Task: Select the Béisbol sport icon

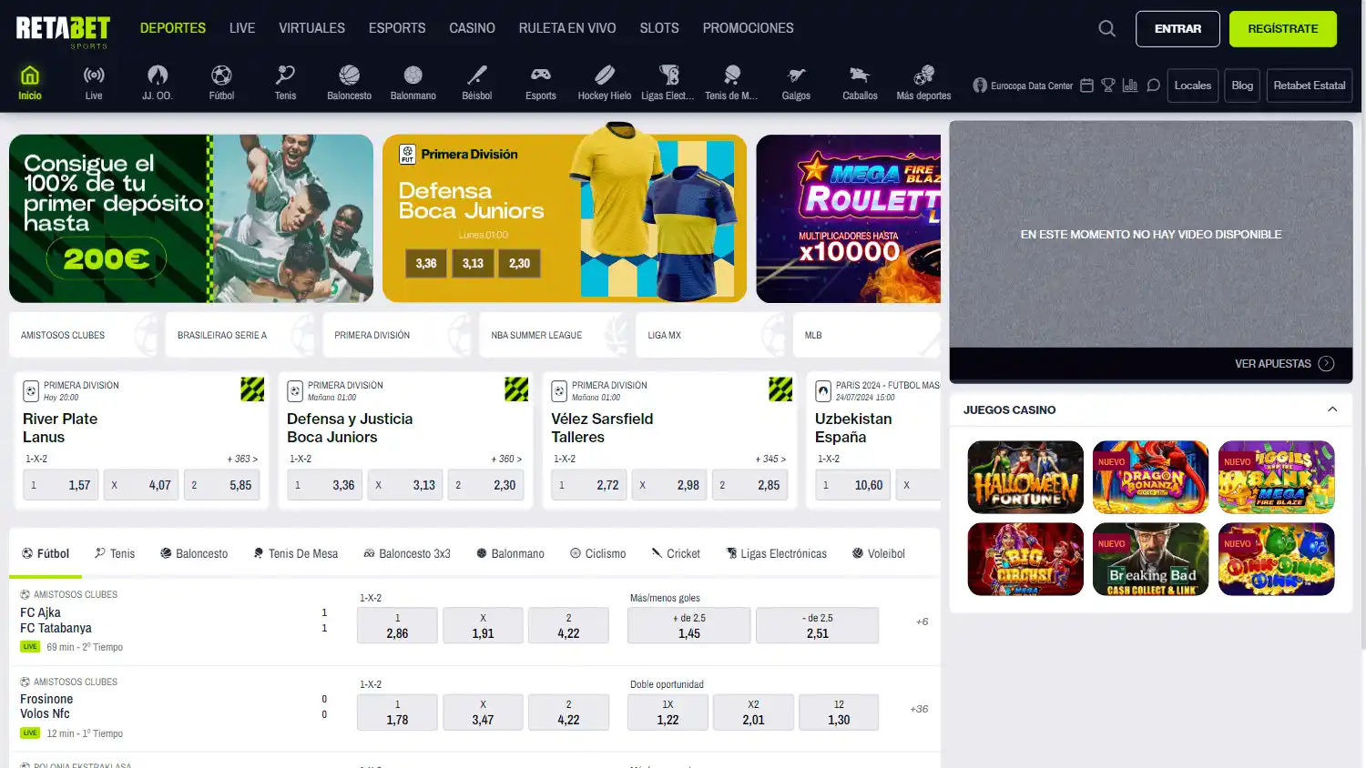Action: coord(477,83)
